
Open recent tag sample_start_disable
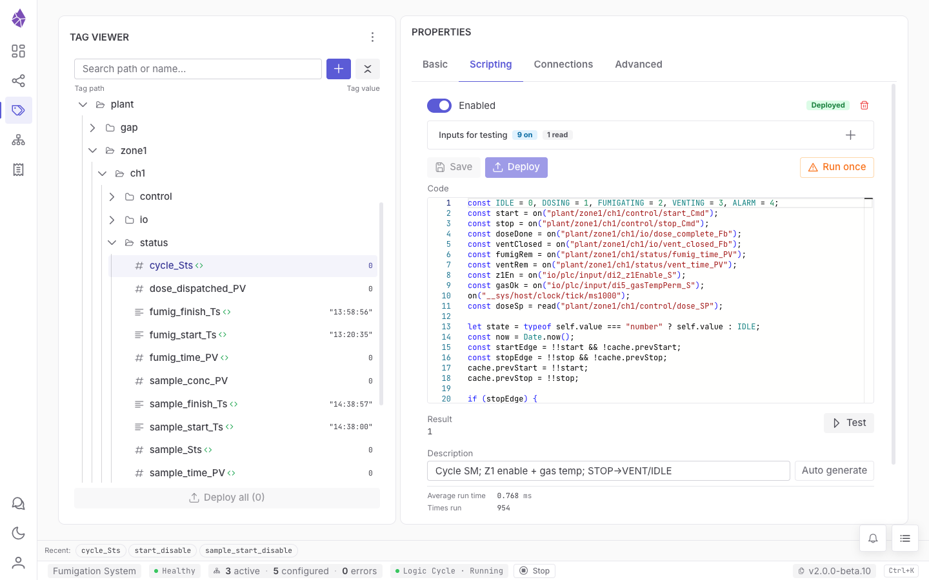coord(248,550)
